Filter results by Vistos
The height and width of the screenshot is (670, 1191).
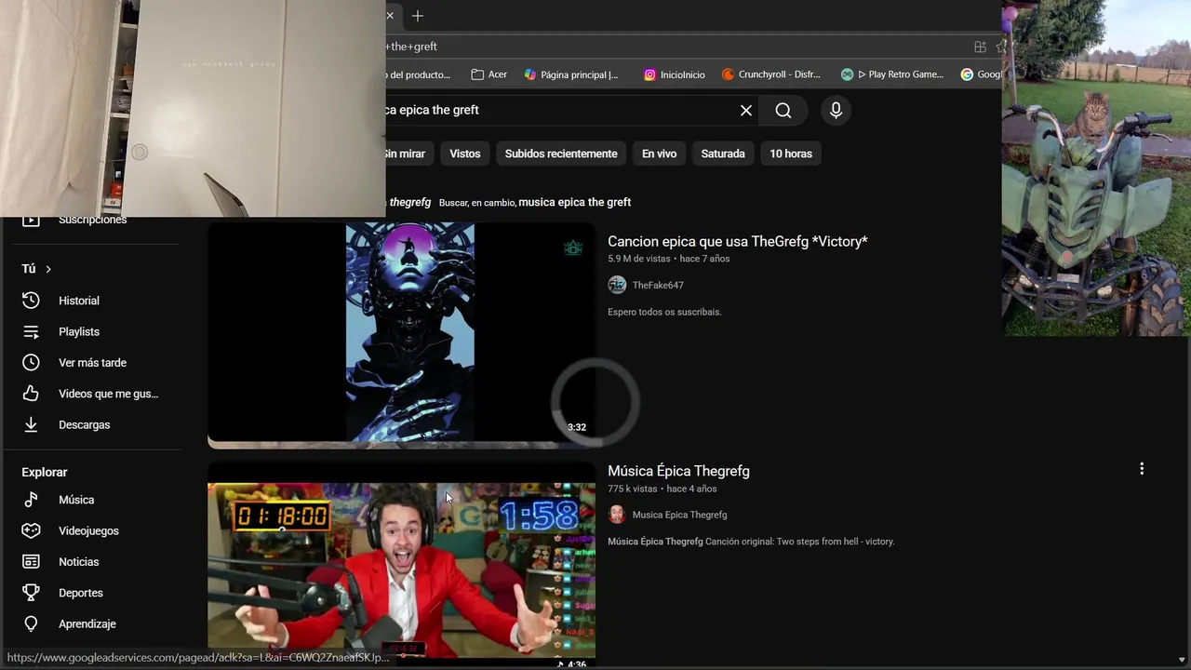pyautogui.click(x=465, y=154)
